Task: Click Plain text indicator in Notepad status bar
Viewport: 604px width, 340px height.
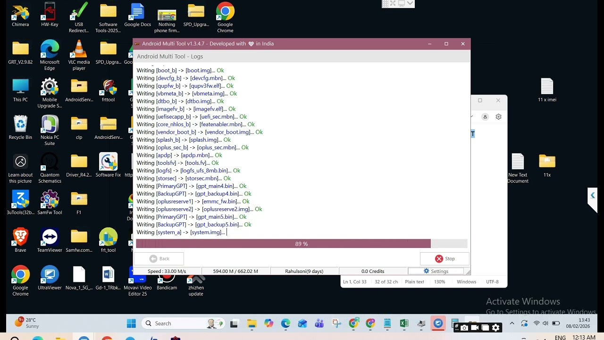Action: coord(414,282)
